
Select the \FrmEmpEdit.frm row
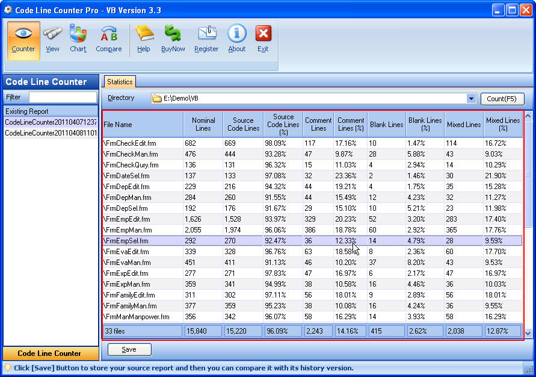pyautogui.click(x=312, y=219)
